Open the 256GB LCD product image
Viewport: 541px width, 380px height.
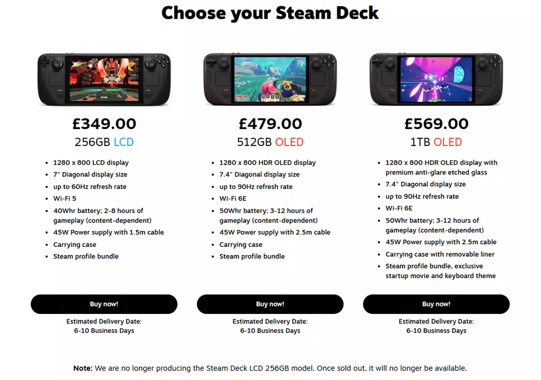[x=104, y=80]
